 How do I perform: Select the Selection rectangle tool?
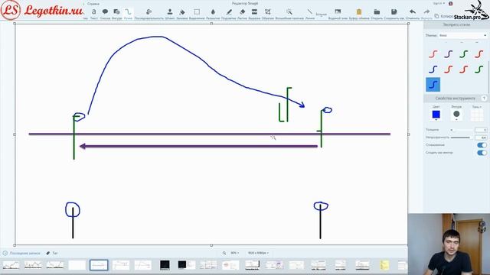197,14
